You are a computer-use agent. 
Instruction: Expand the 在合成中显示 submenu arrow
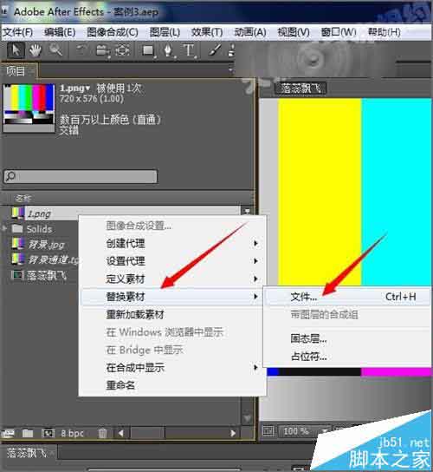coord(255,367)
